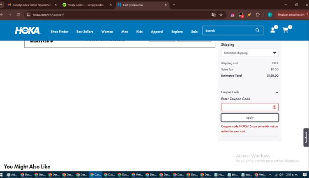Open the Windows Start button
Image resolution: width=309 pixels, height=178 pixels.
pyautogui.click(x=1, y=175)
